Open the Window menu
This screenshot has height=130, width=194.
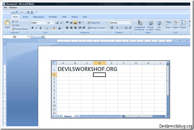pos(13,7)
